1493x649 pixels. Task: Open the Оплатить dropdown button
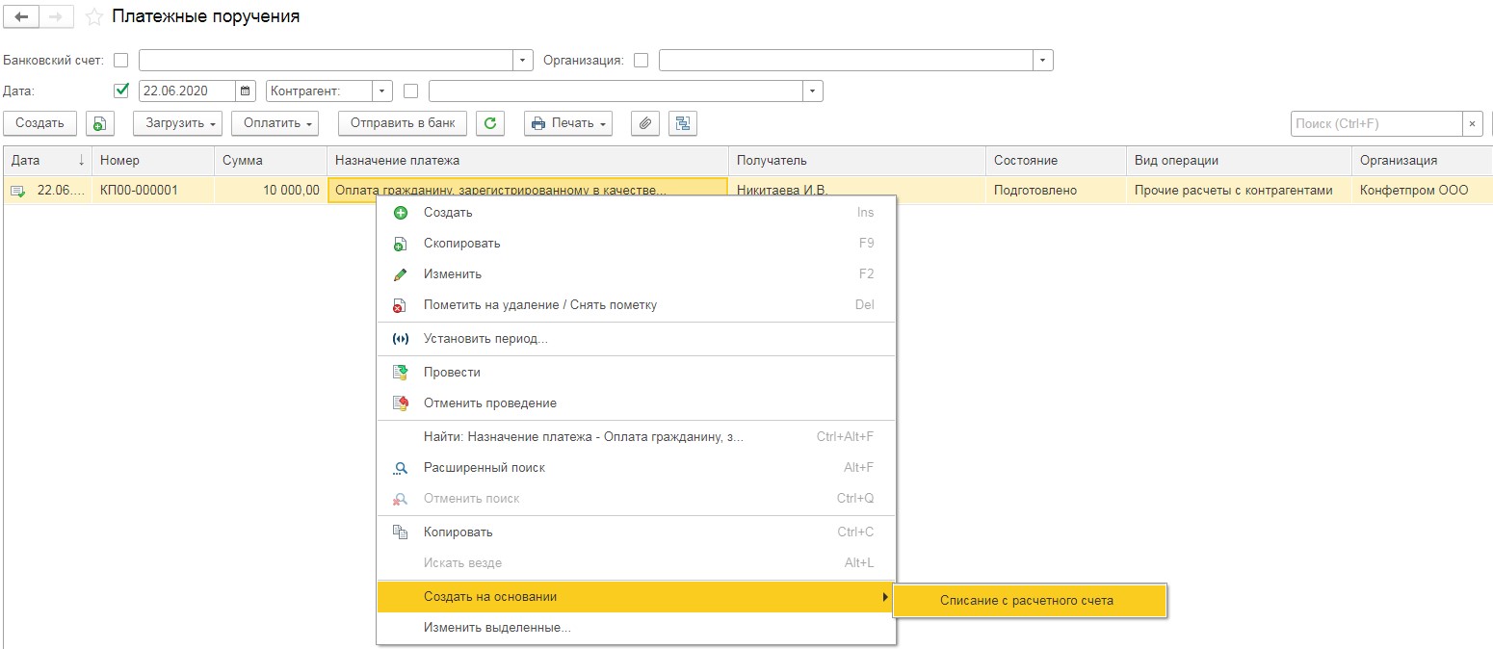pyautogui.click(x=275, y=123)
